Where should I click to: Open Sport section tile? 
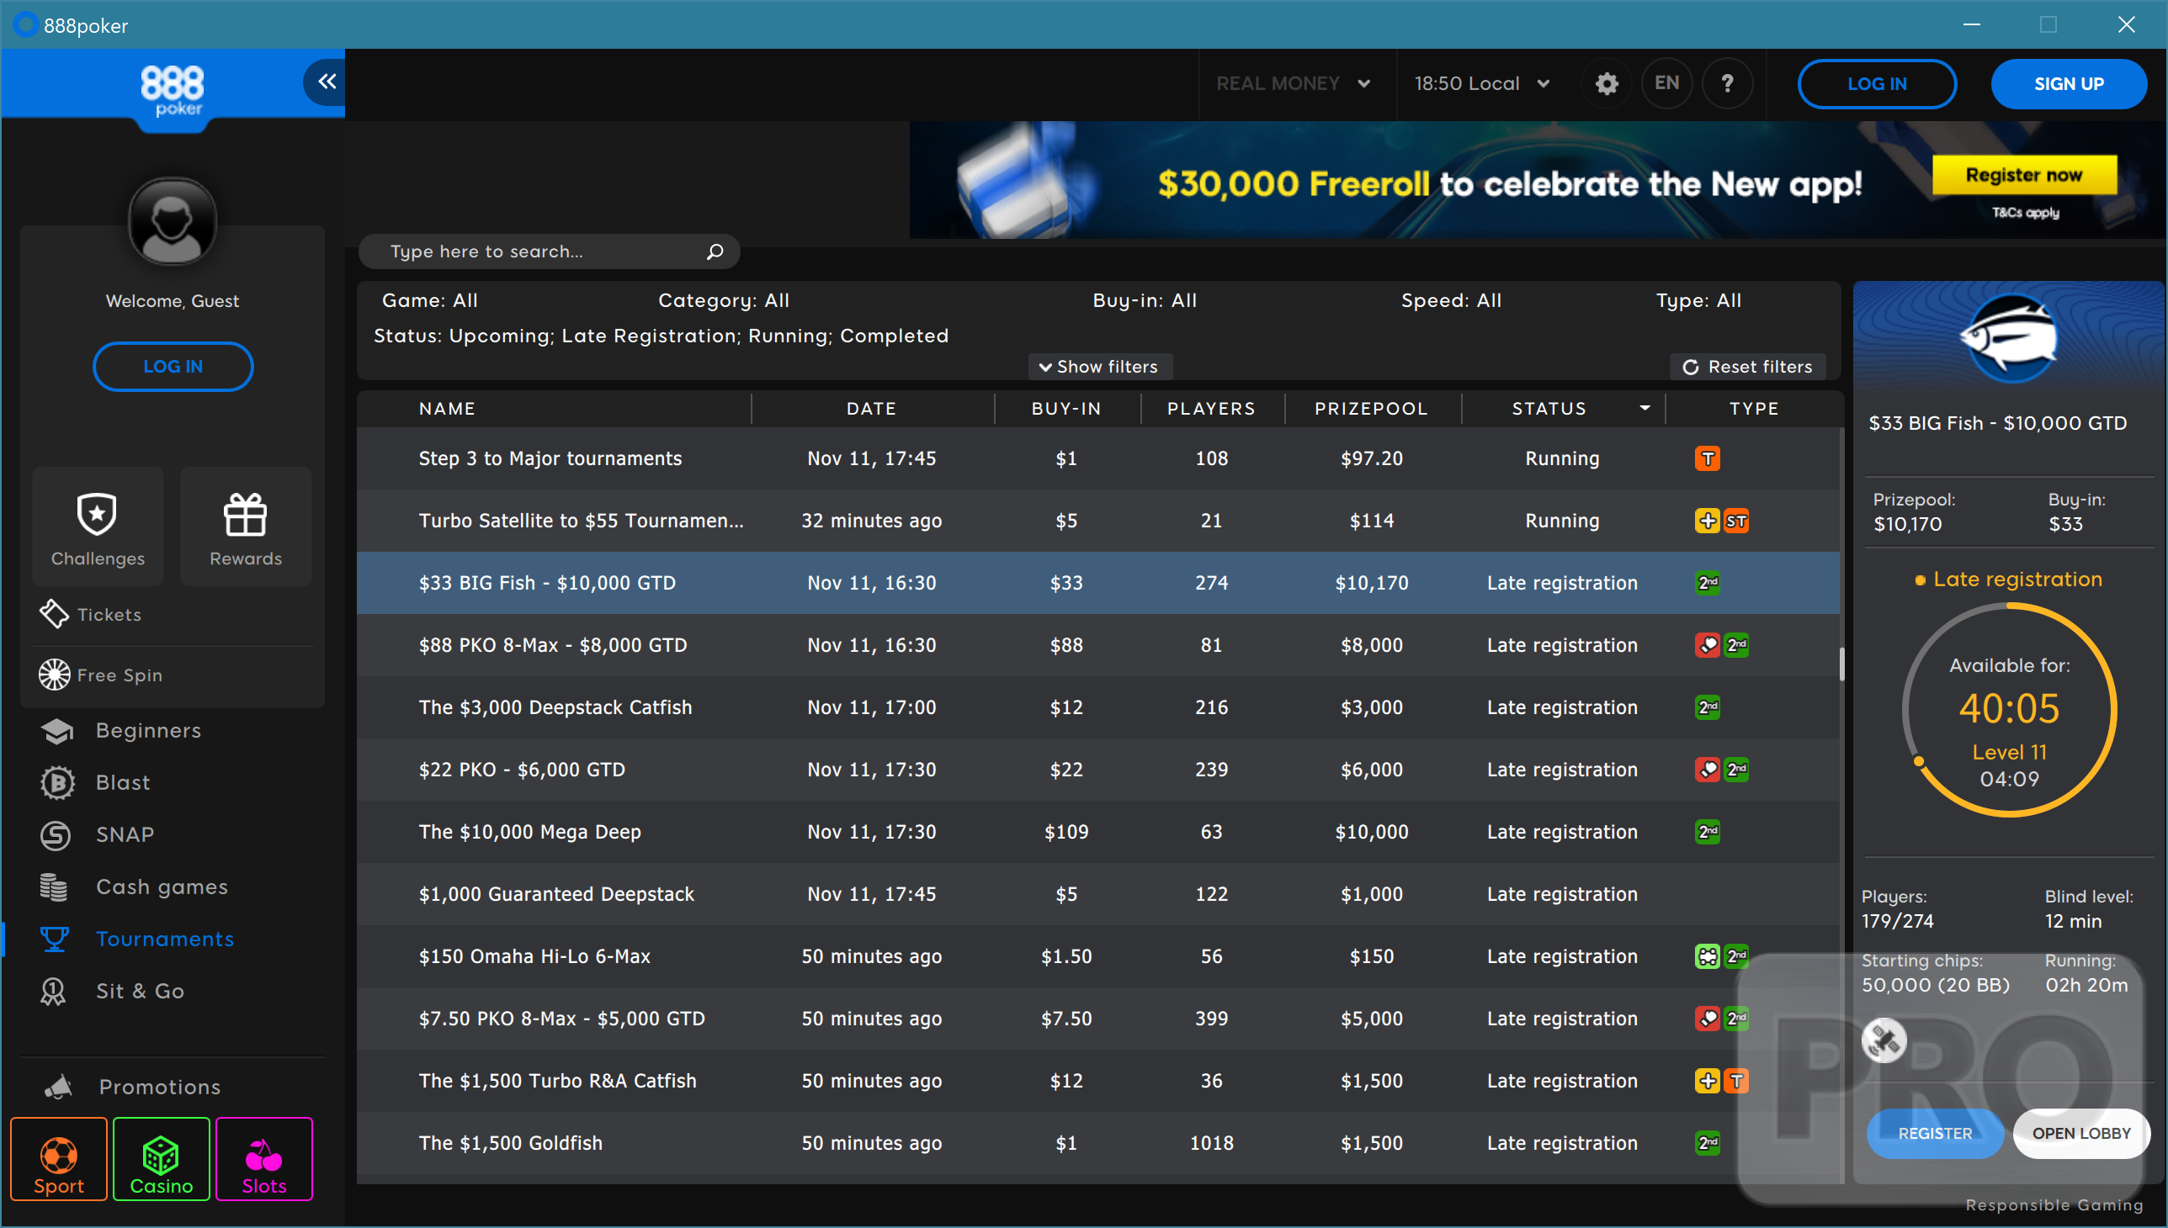pos(59,1159)
